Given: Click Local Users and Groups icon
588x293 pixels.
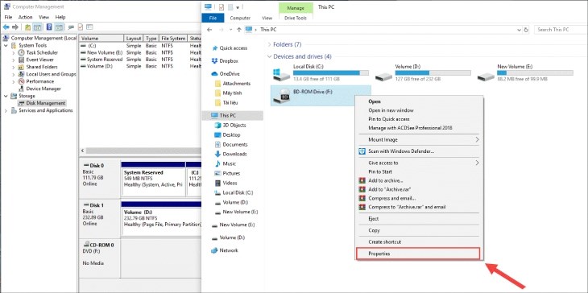Looking at the screenshot, I should coord(21,74).
